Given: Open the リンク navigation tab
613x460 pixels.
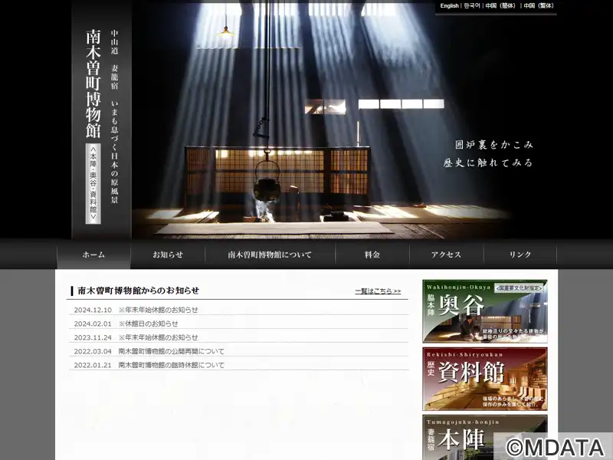Looking at the screenshot, I should click(x=520, y=255).
